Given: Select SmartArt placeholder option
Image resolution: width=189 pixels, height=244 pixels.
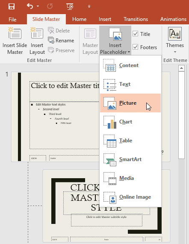Looking at the screenshot, I should (130, 159).
